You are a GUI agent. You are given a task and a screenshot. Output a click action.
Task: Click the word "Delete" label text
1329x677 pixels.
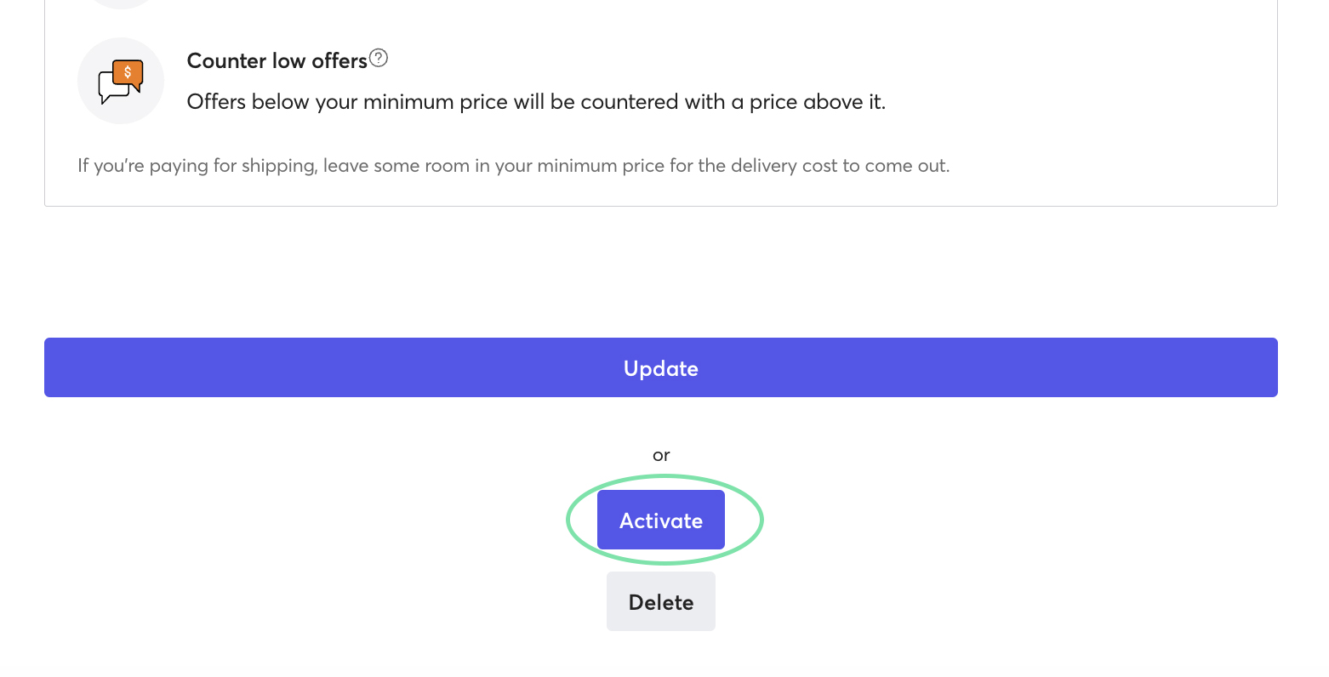click(660, 602)
